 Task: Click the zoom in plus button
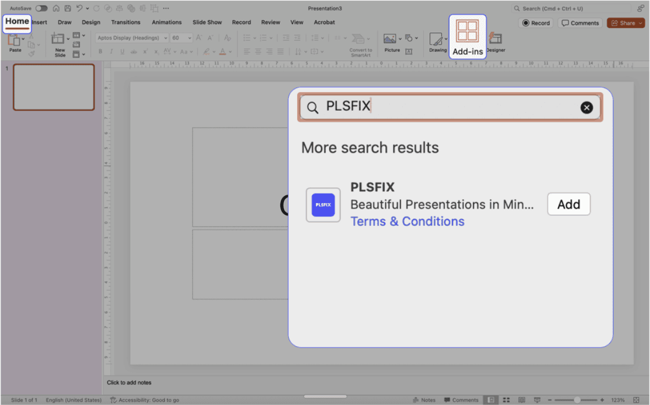[x=603, y=400]
